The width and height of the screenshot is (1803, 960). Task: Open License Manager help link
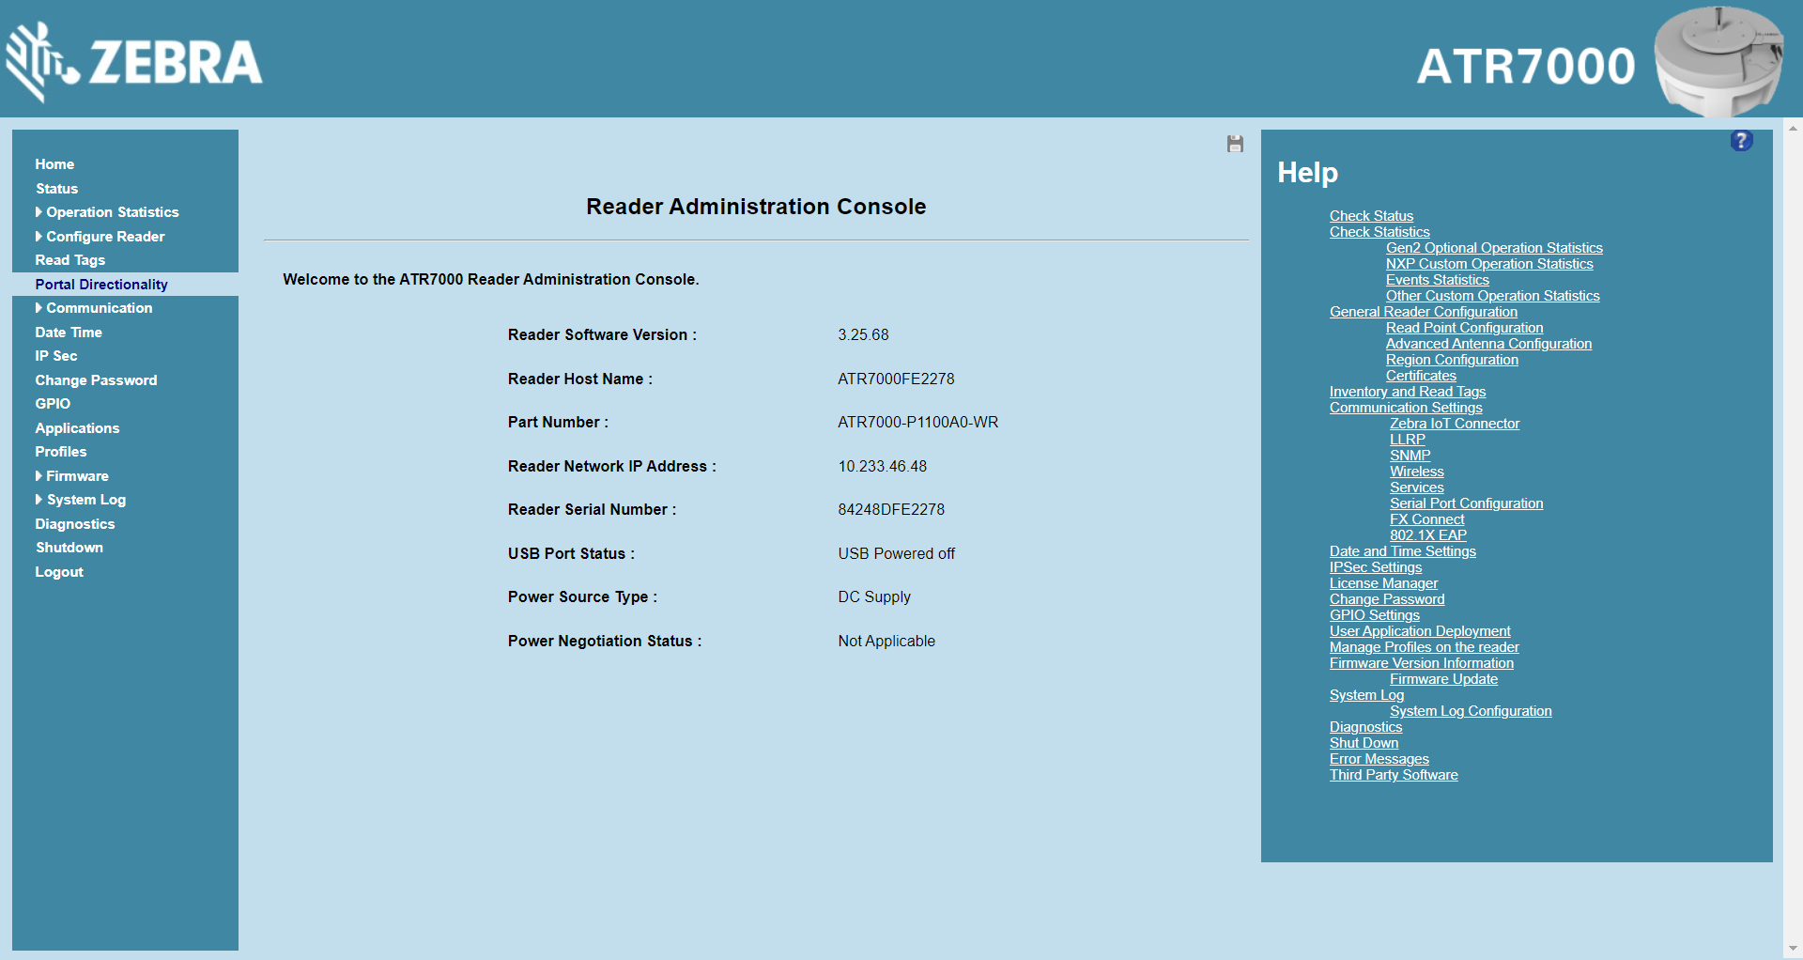pyautogui.click(x=1383, y=583)
